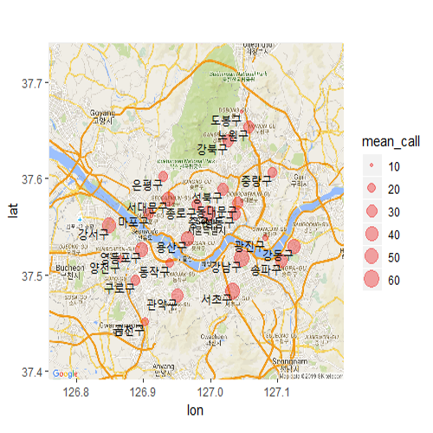Viewport: 433px width, 433px height.
Task: Click the 노원구 district label
Action: (x=233, y=135)
